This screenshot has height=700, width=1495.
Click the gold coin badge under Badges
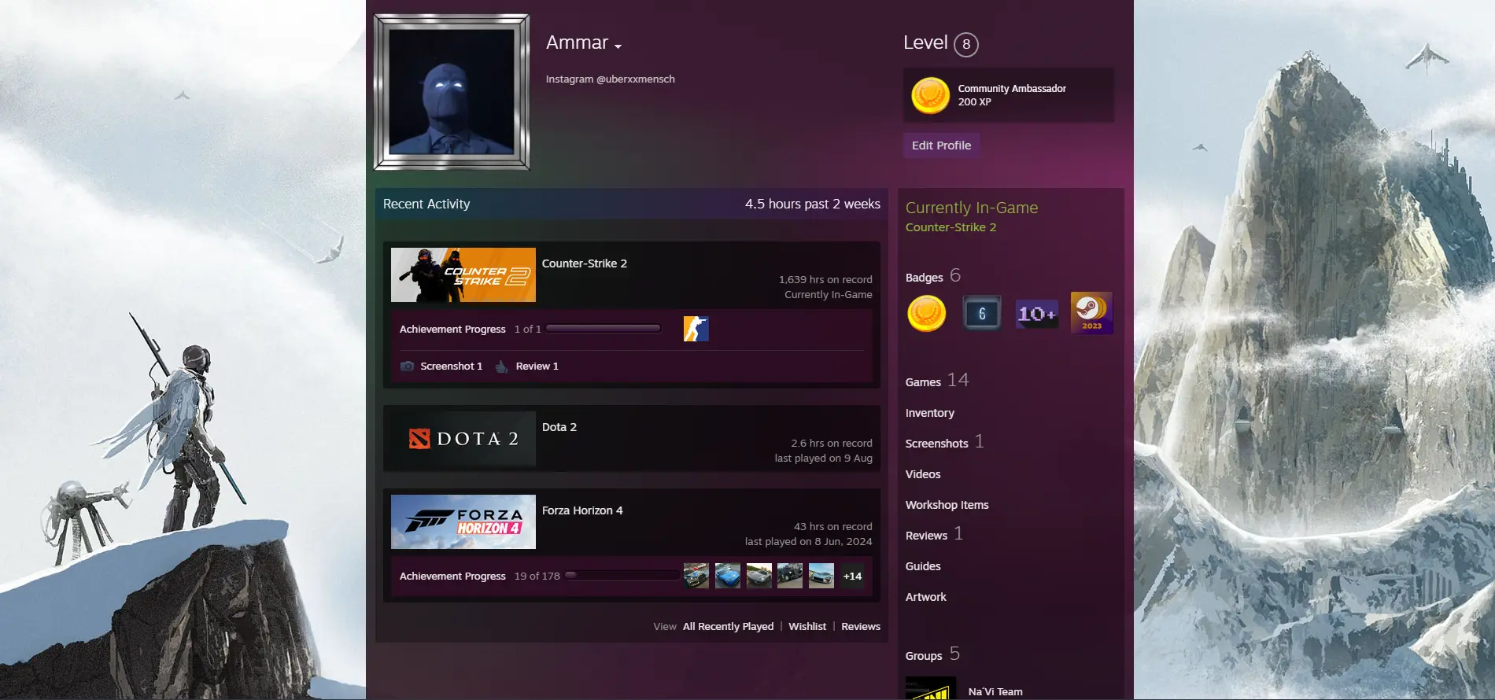point(927,313)
